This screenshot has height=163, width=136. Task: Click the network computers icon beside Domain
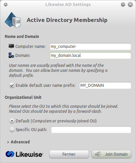click(x=11, y=55)
